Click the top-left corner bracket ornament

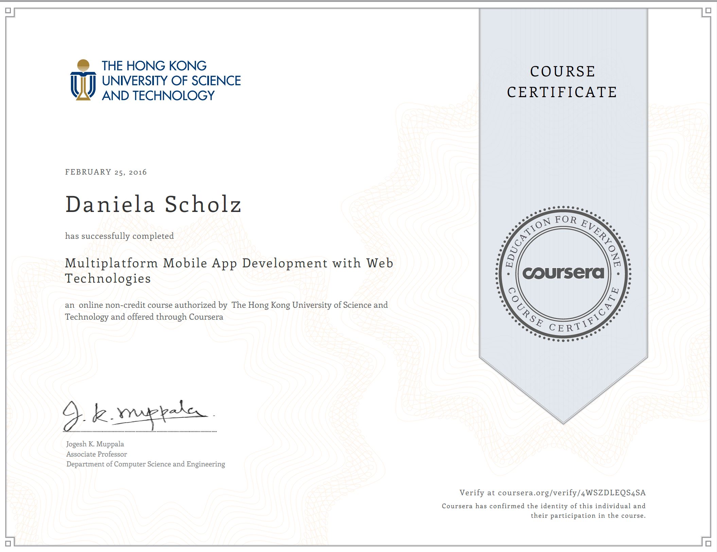click(8, 11)
